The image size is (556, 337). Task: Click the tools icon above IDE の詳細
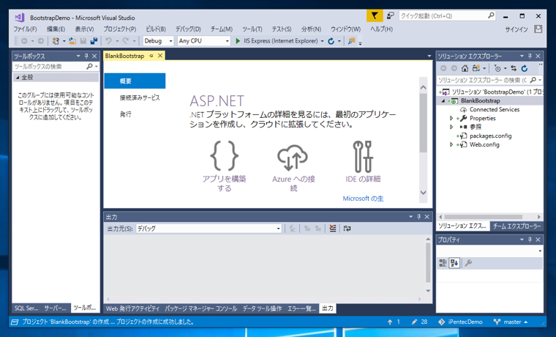363,156
